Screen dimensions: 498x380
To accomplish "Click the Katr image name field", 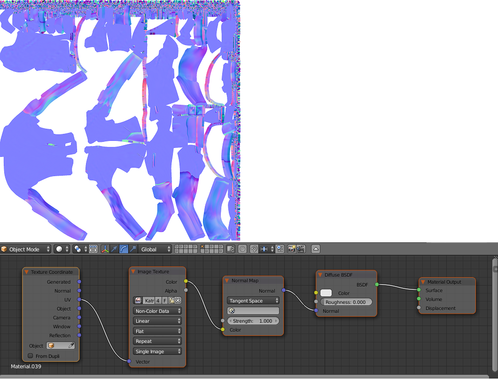I will 149,301.
